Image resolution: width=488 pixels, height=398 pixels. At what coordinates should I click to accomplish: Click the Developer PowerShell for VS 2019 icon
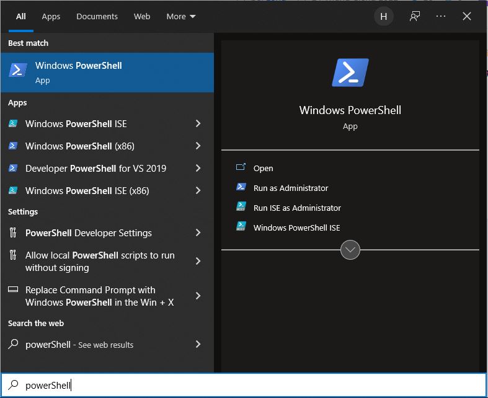(x=13, y=169)
